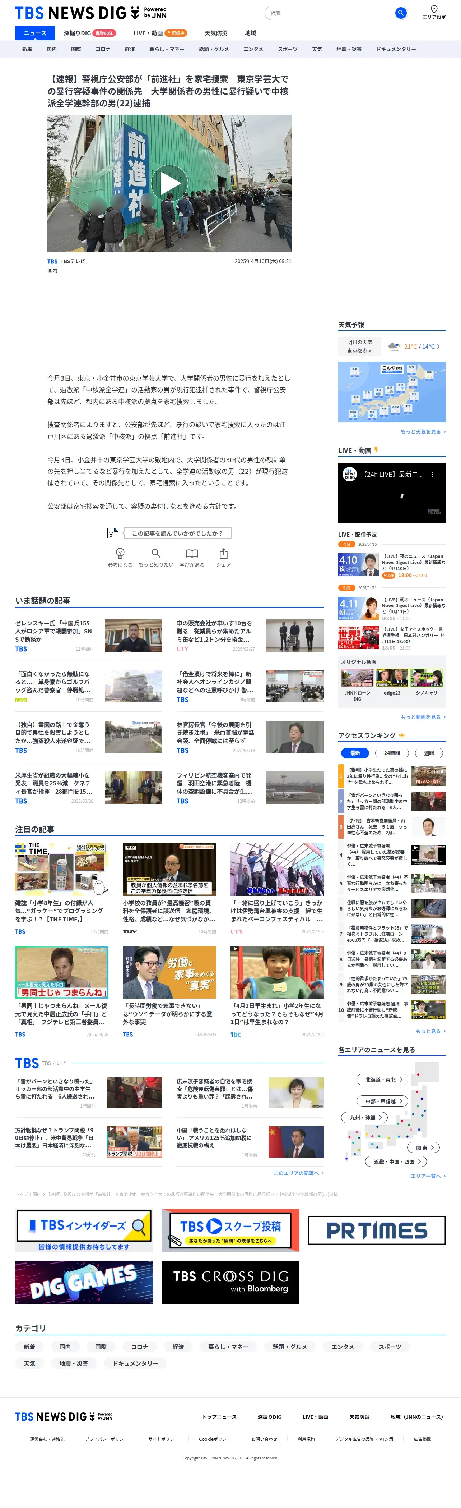Follow the もっと動画を見る link
461x1508 pixels.
pos(423,717)
